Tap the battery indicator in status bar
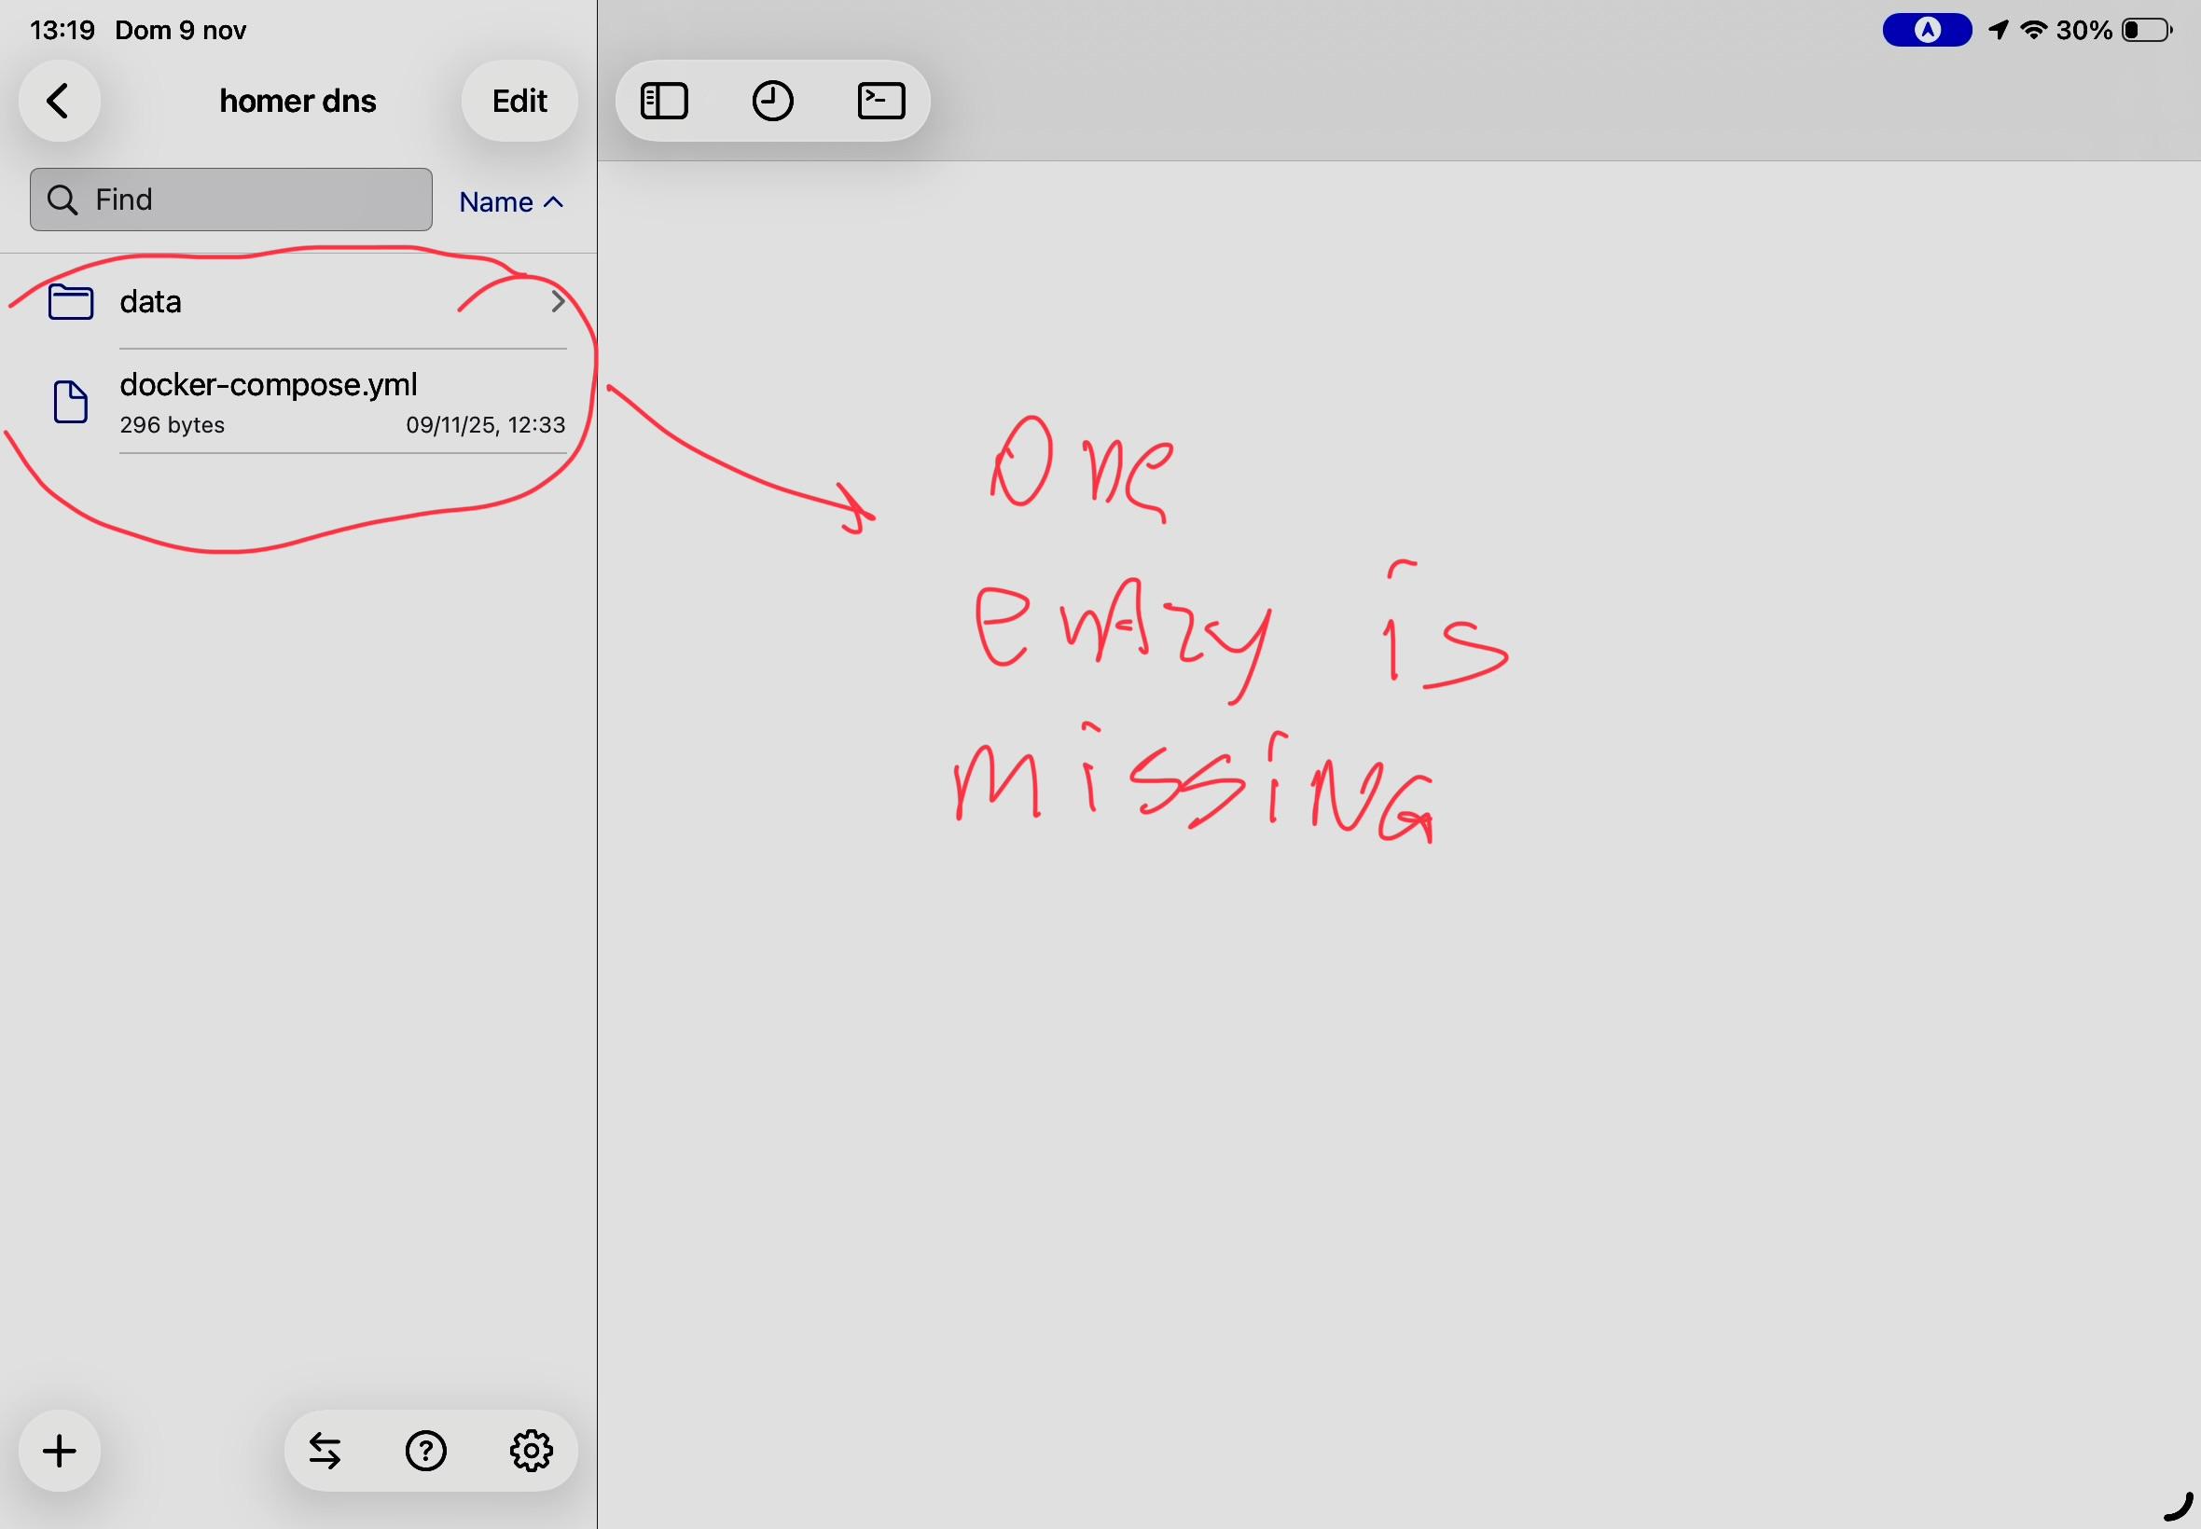Viewport: 2201px width, 1529px height. (2146, 31)
